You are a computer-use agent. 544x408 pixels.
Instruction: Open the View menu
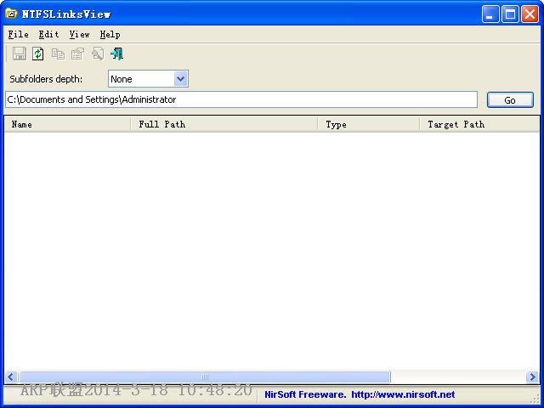click(79, 34)
